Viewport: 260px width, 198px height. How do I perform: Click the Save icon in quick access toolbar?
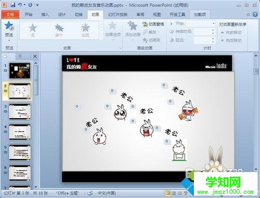[12, 5]
